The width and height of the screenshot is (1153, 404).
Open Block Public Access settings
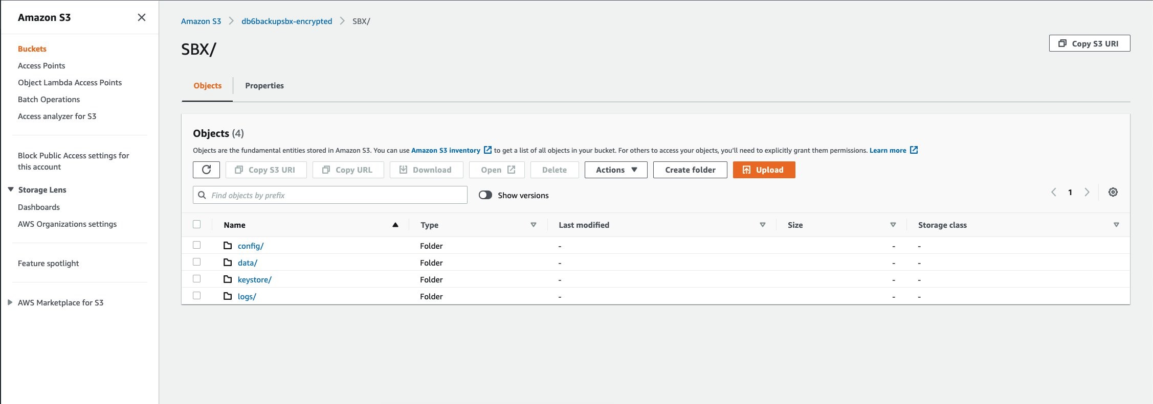tap(73, 161)
